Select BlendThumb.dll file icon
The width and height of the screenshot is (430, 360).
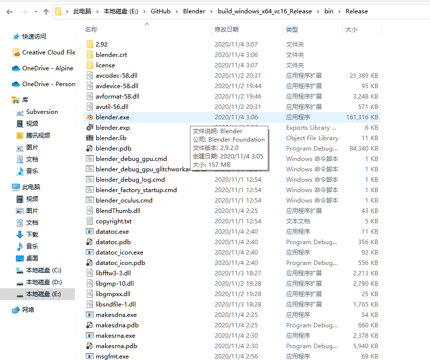coord(90,211)
